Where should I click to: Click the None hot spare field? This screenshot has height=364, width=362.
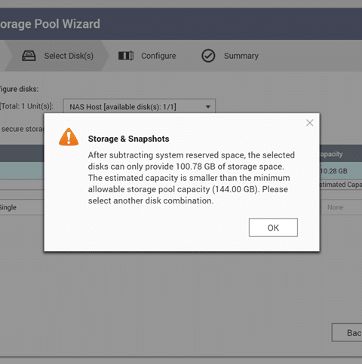pyautogui.click(x=335, y=207)
